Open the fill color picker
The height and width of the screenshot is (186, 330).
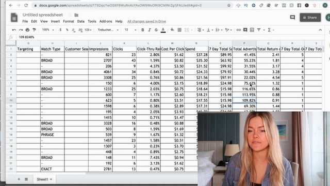tap(172, 30)
